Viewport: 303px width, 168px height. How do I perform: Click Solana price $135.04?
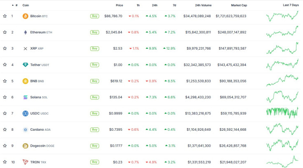(116, 97)
